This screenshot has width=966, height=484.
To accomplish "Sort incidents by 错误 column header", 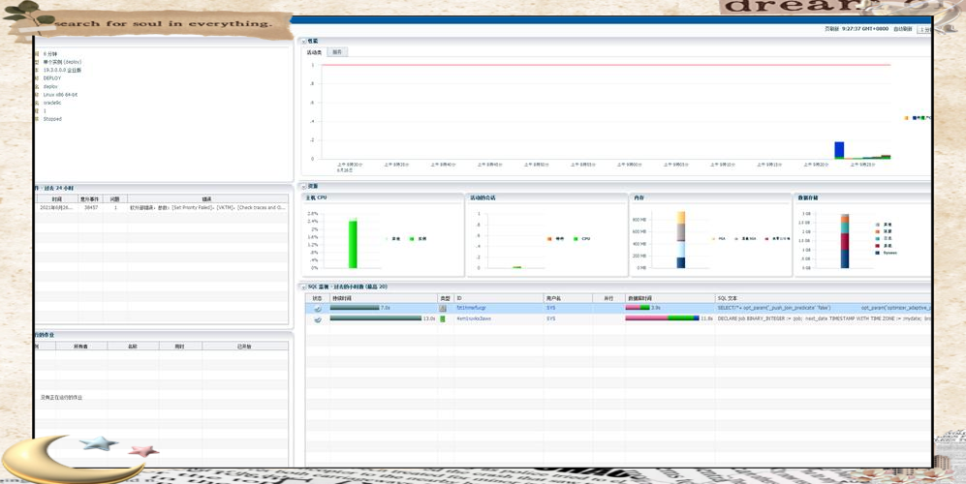I will pyautogui.click(x=207, y=198).
